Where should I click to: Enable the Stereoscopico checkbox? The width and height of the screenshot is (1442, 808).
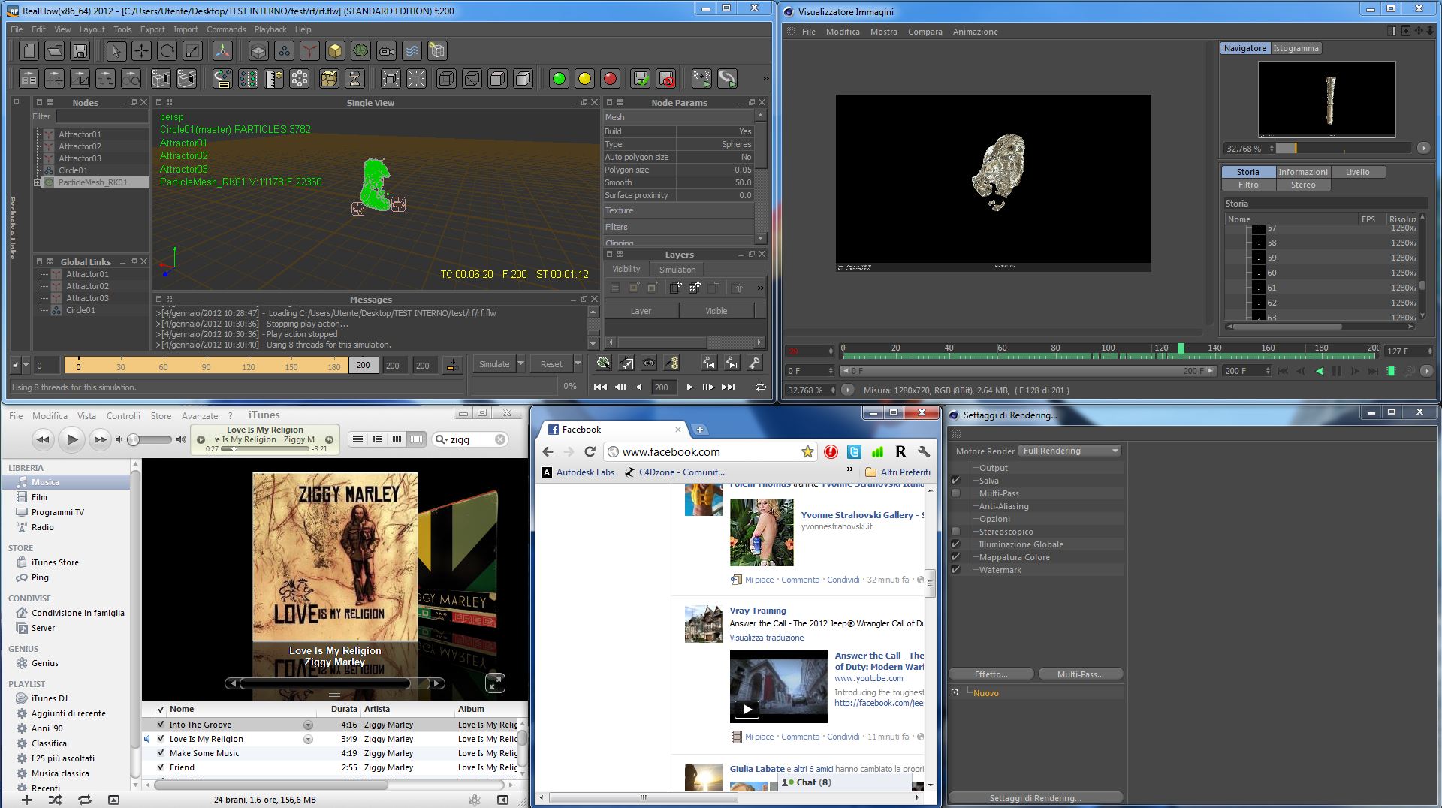[x=955, y=532]
